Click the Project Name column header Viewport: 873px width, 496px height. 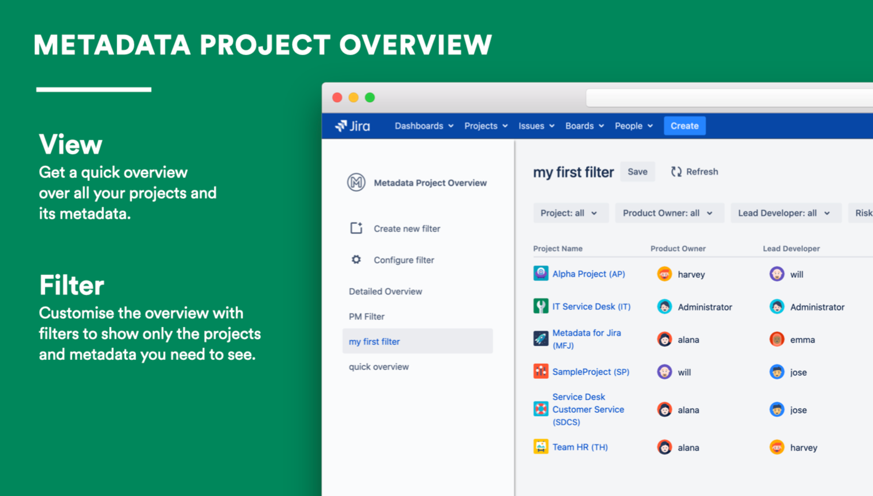[558, 249]
